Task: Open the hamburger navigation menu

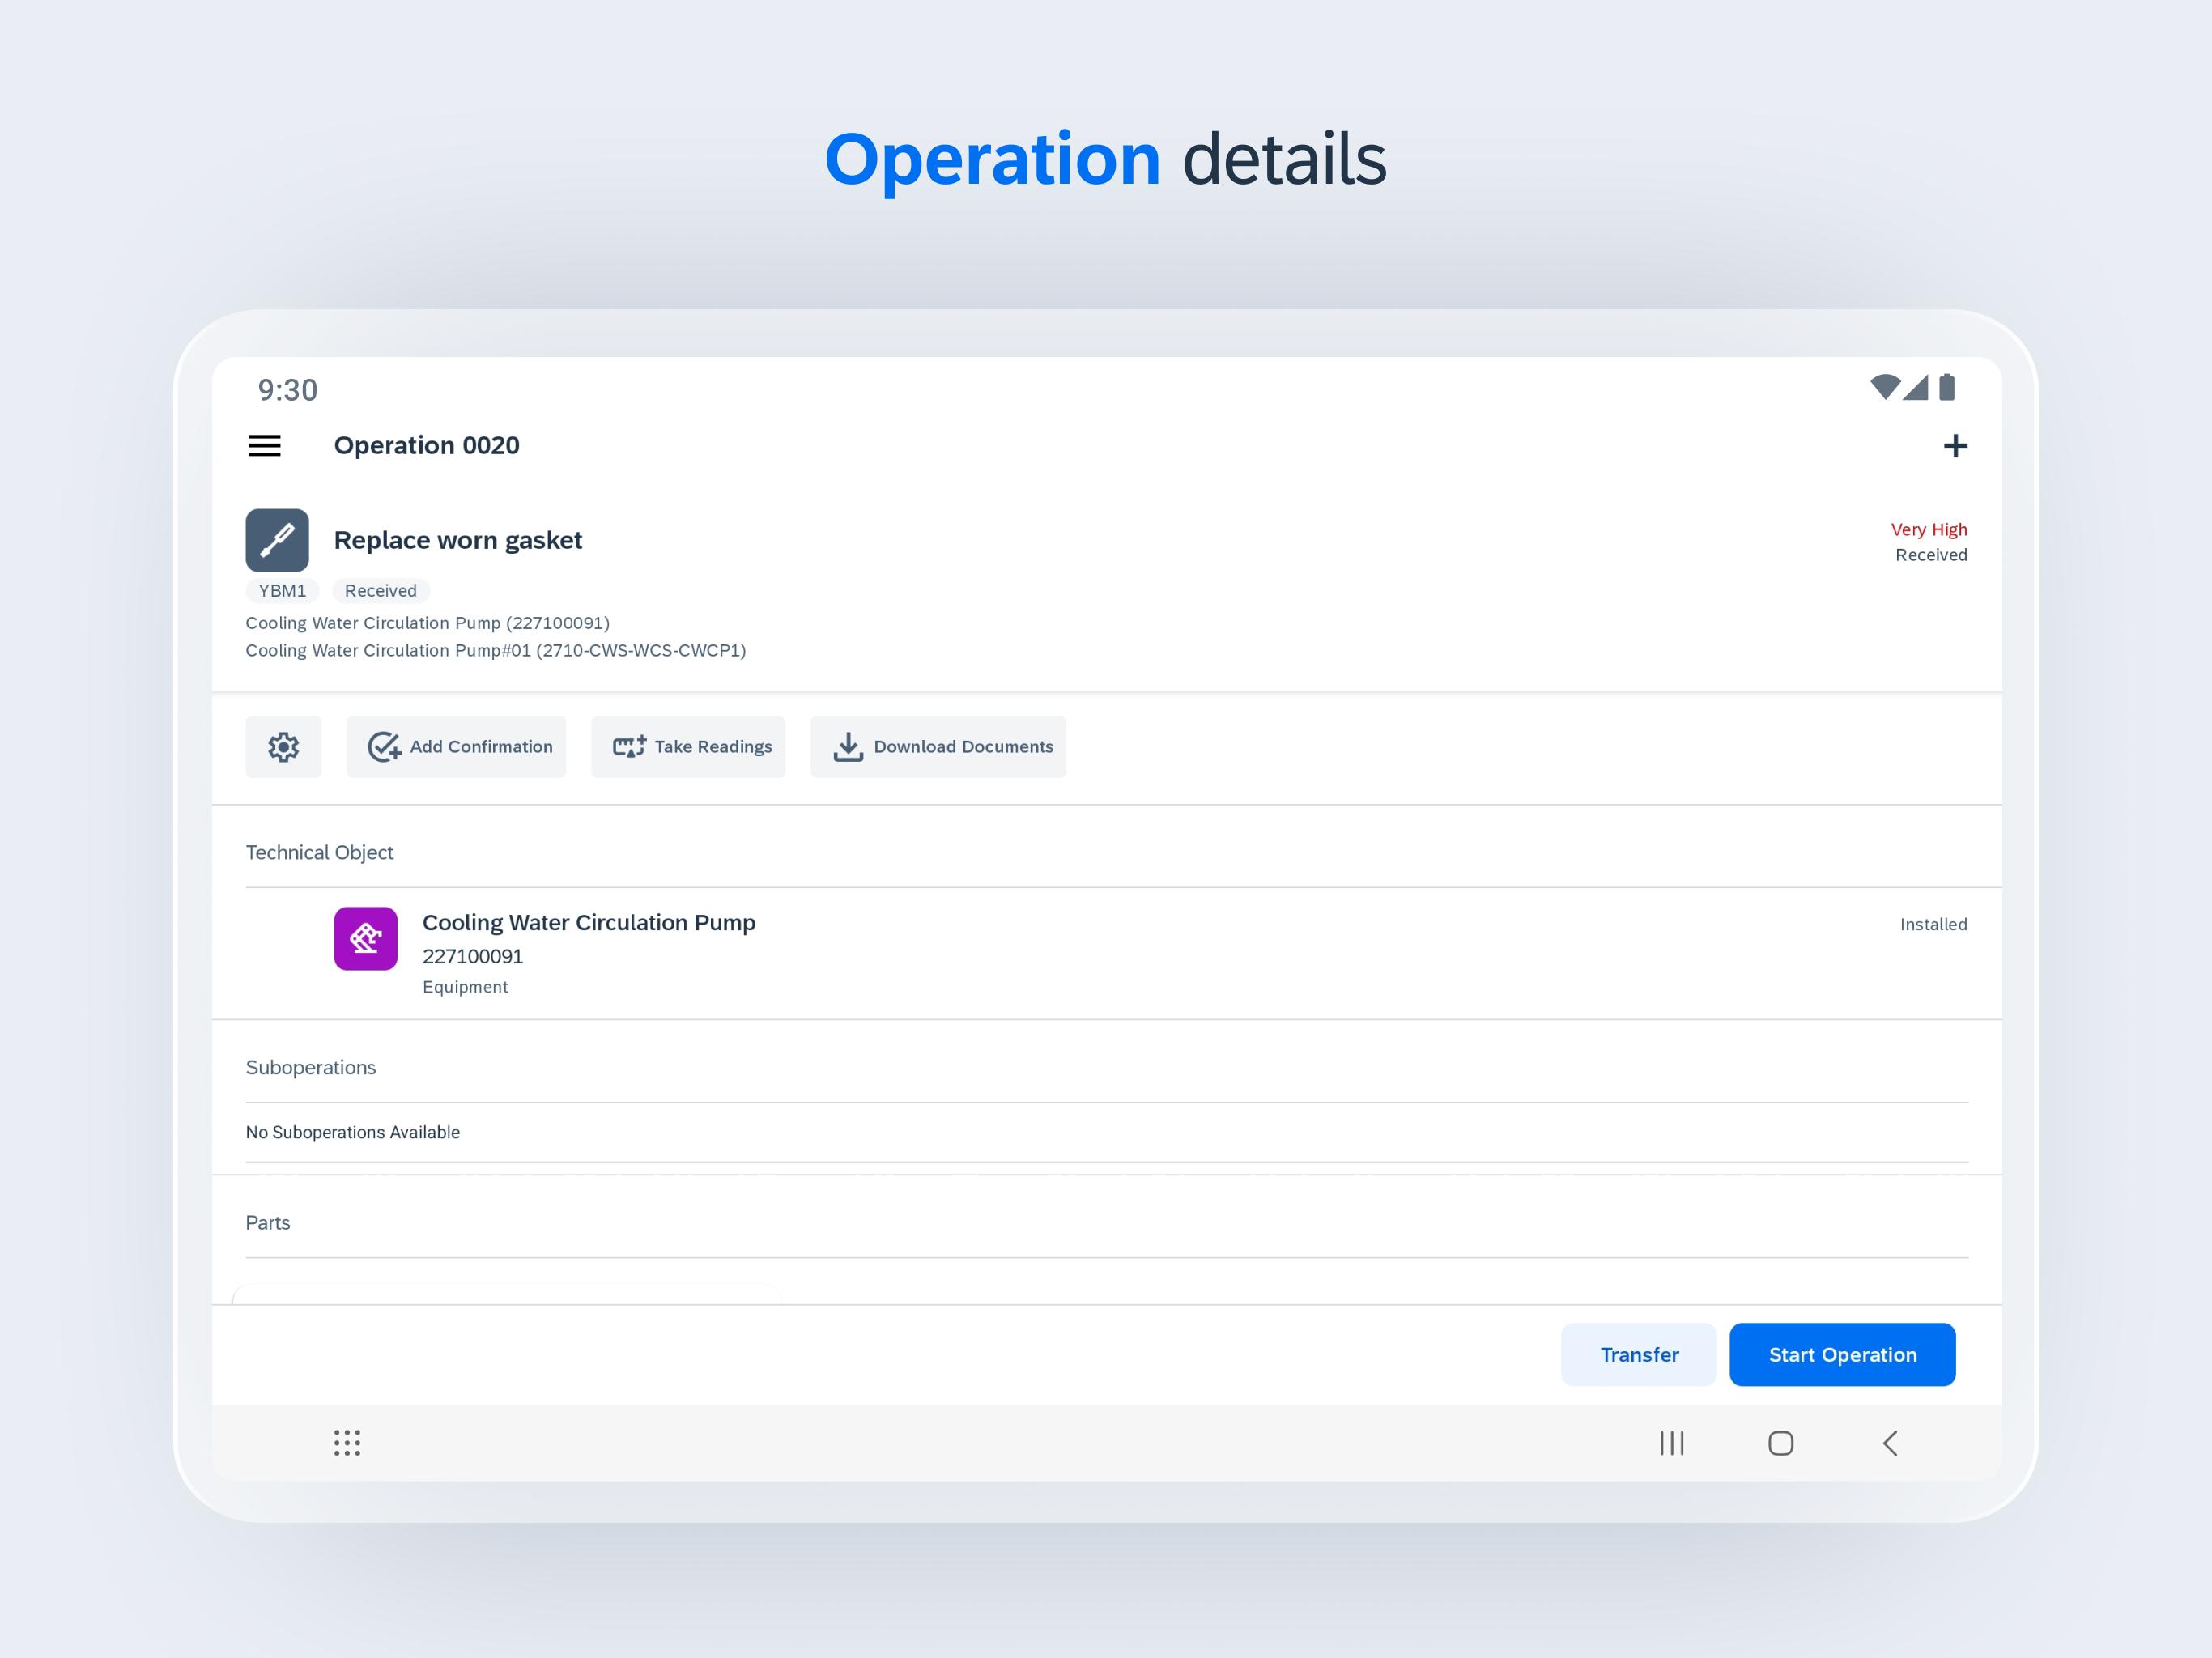Action: (x=264, y=445)
